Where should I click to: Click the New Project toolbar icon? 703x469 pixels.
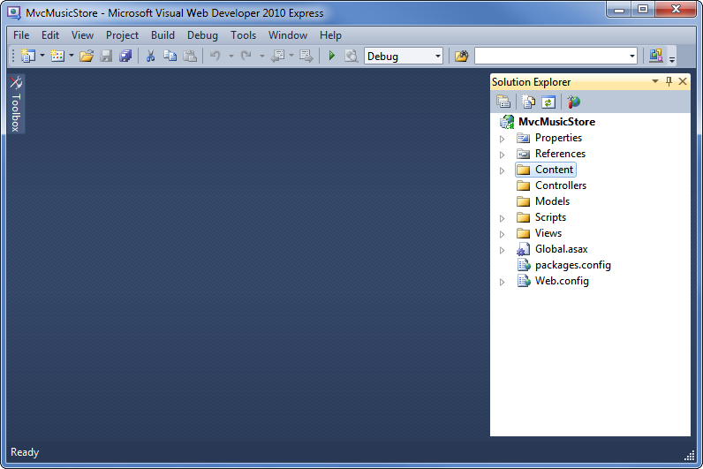pyautogui.click(x=28, y=57)
